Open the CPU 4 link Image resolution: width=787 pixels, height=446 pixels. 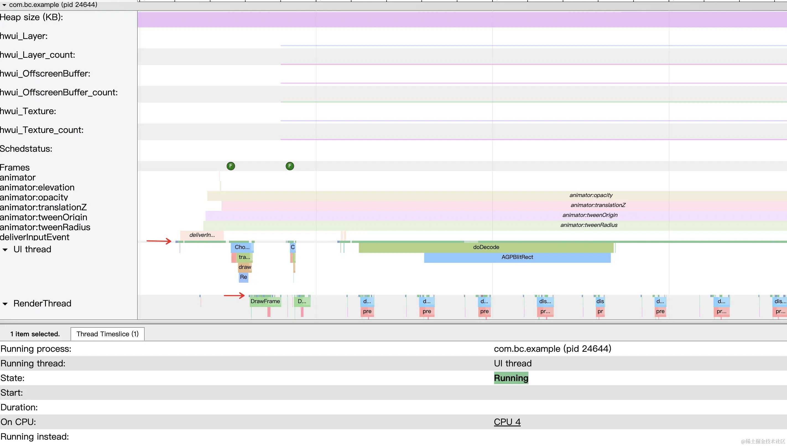[x=507, y=422]
